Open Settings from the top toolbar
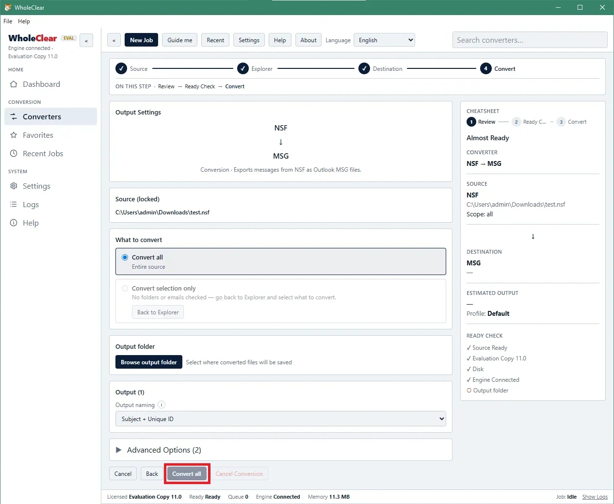 pos(249,40)
